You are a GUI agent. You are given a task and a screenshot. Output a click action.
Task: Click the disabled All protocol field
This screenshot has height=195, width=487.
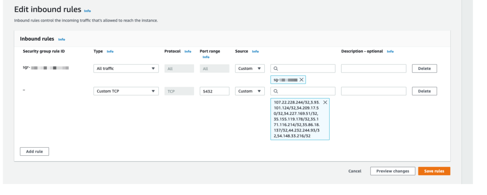click(x=179, y=68)
